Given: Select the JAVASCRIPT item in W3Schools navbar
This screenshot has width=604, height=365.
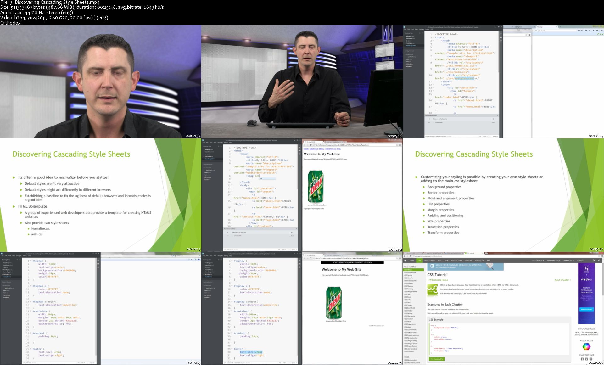Looking at the screenshot, I should (x=429, y=261).
